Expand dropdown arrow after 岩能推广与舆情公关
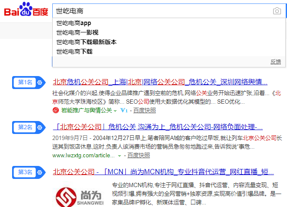287x207 pixels. 115,111
